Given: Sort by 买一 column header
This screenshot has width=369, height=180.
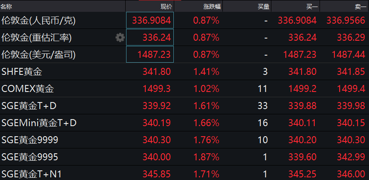Looking at the screenshot, I should tap(312, 7).
